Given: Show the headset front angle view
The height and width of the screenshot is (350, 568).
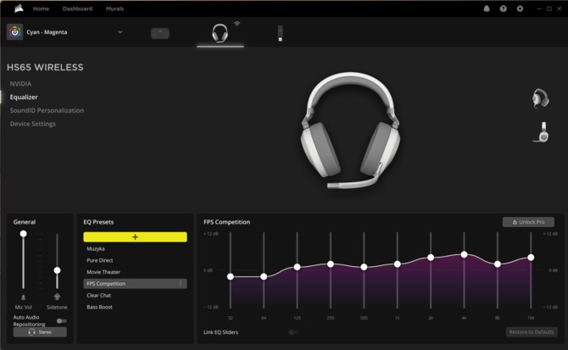Looking at the screenshot, I should coord(541,98).
